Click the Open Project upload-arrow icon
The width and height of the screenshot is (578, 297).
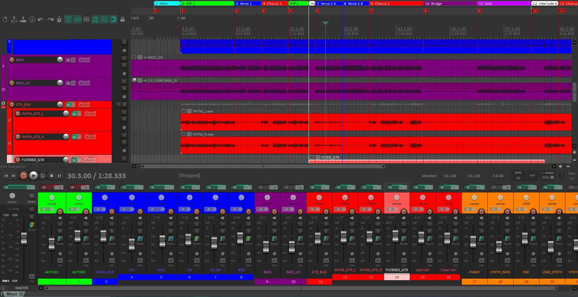[14, 20]
